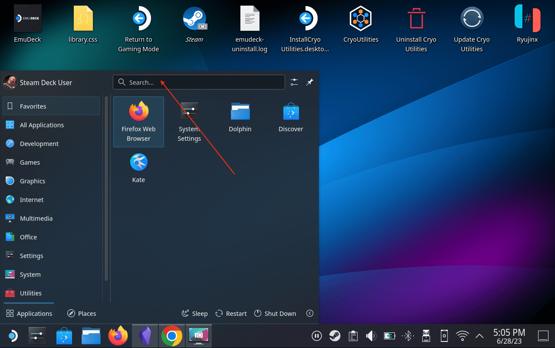This screenshot has height=348, width=555.
Task: Pin the application launcher open
Action: [309, 82]
